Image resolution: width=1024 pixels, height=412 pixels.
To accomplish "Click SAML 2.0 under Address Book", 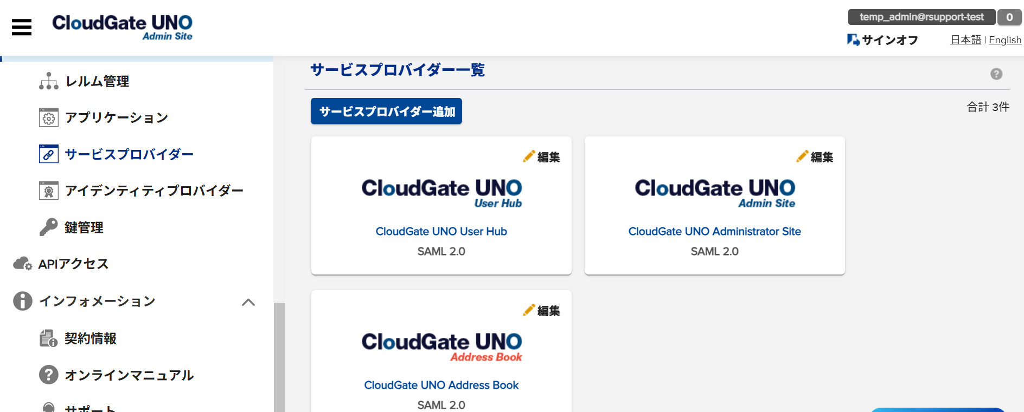I will click(x=441, y=405).
